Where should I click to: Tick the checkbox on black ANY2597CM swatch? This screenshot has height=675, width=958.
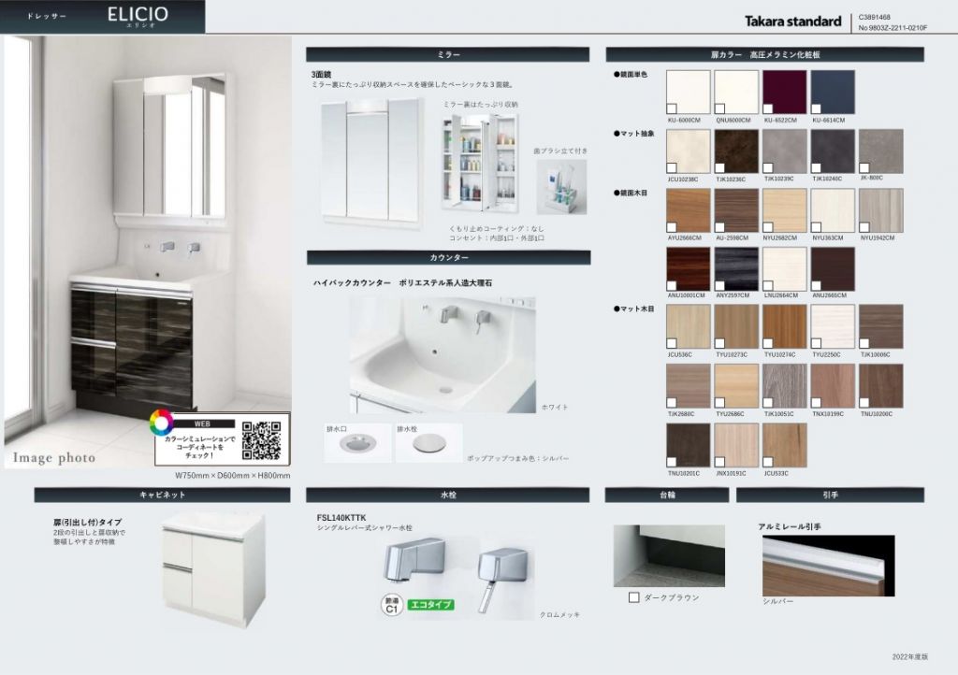(x=719, y=285)
